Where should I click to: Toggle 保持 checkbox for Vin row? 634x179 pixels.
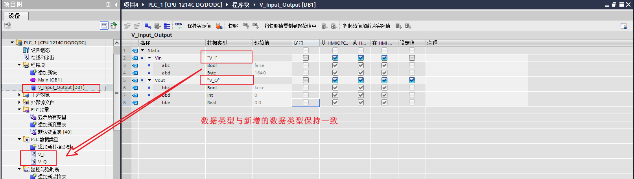306,58
